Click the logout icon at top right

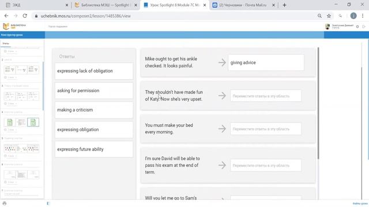coord(364,26)
